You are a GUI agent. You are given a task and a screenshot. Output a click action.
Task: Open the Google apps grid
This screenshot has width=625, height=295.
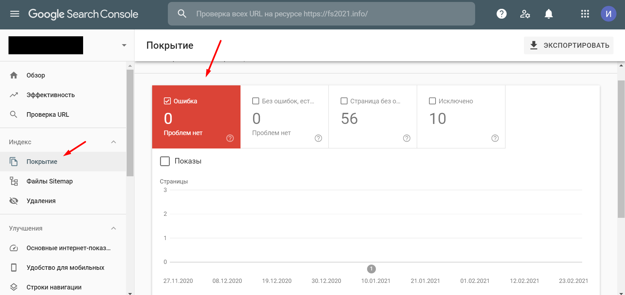pos(584,14)
